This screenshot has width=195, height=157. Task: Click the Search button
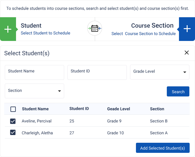pyautogui.click(x=178, y=91)
